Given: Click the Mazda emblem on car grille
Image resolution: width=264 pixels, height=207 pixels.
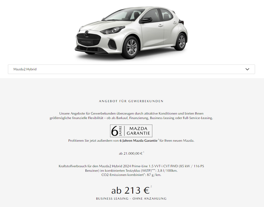Looking at the screenshot, I should click(x=86, y=32).
